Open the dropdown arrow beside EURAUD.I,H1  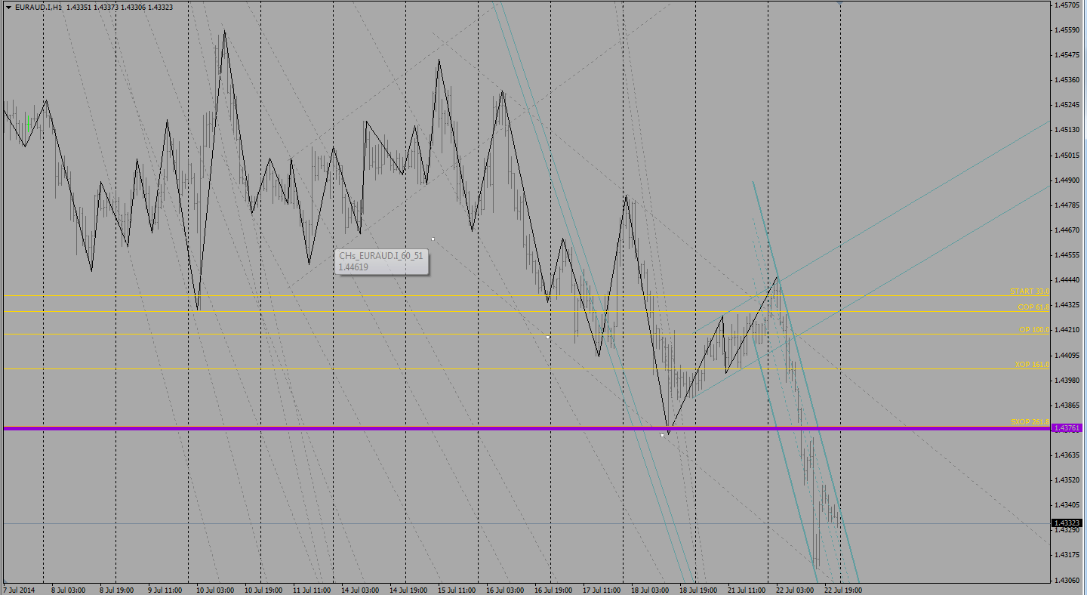point(8,7)
